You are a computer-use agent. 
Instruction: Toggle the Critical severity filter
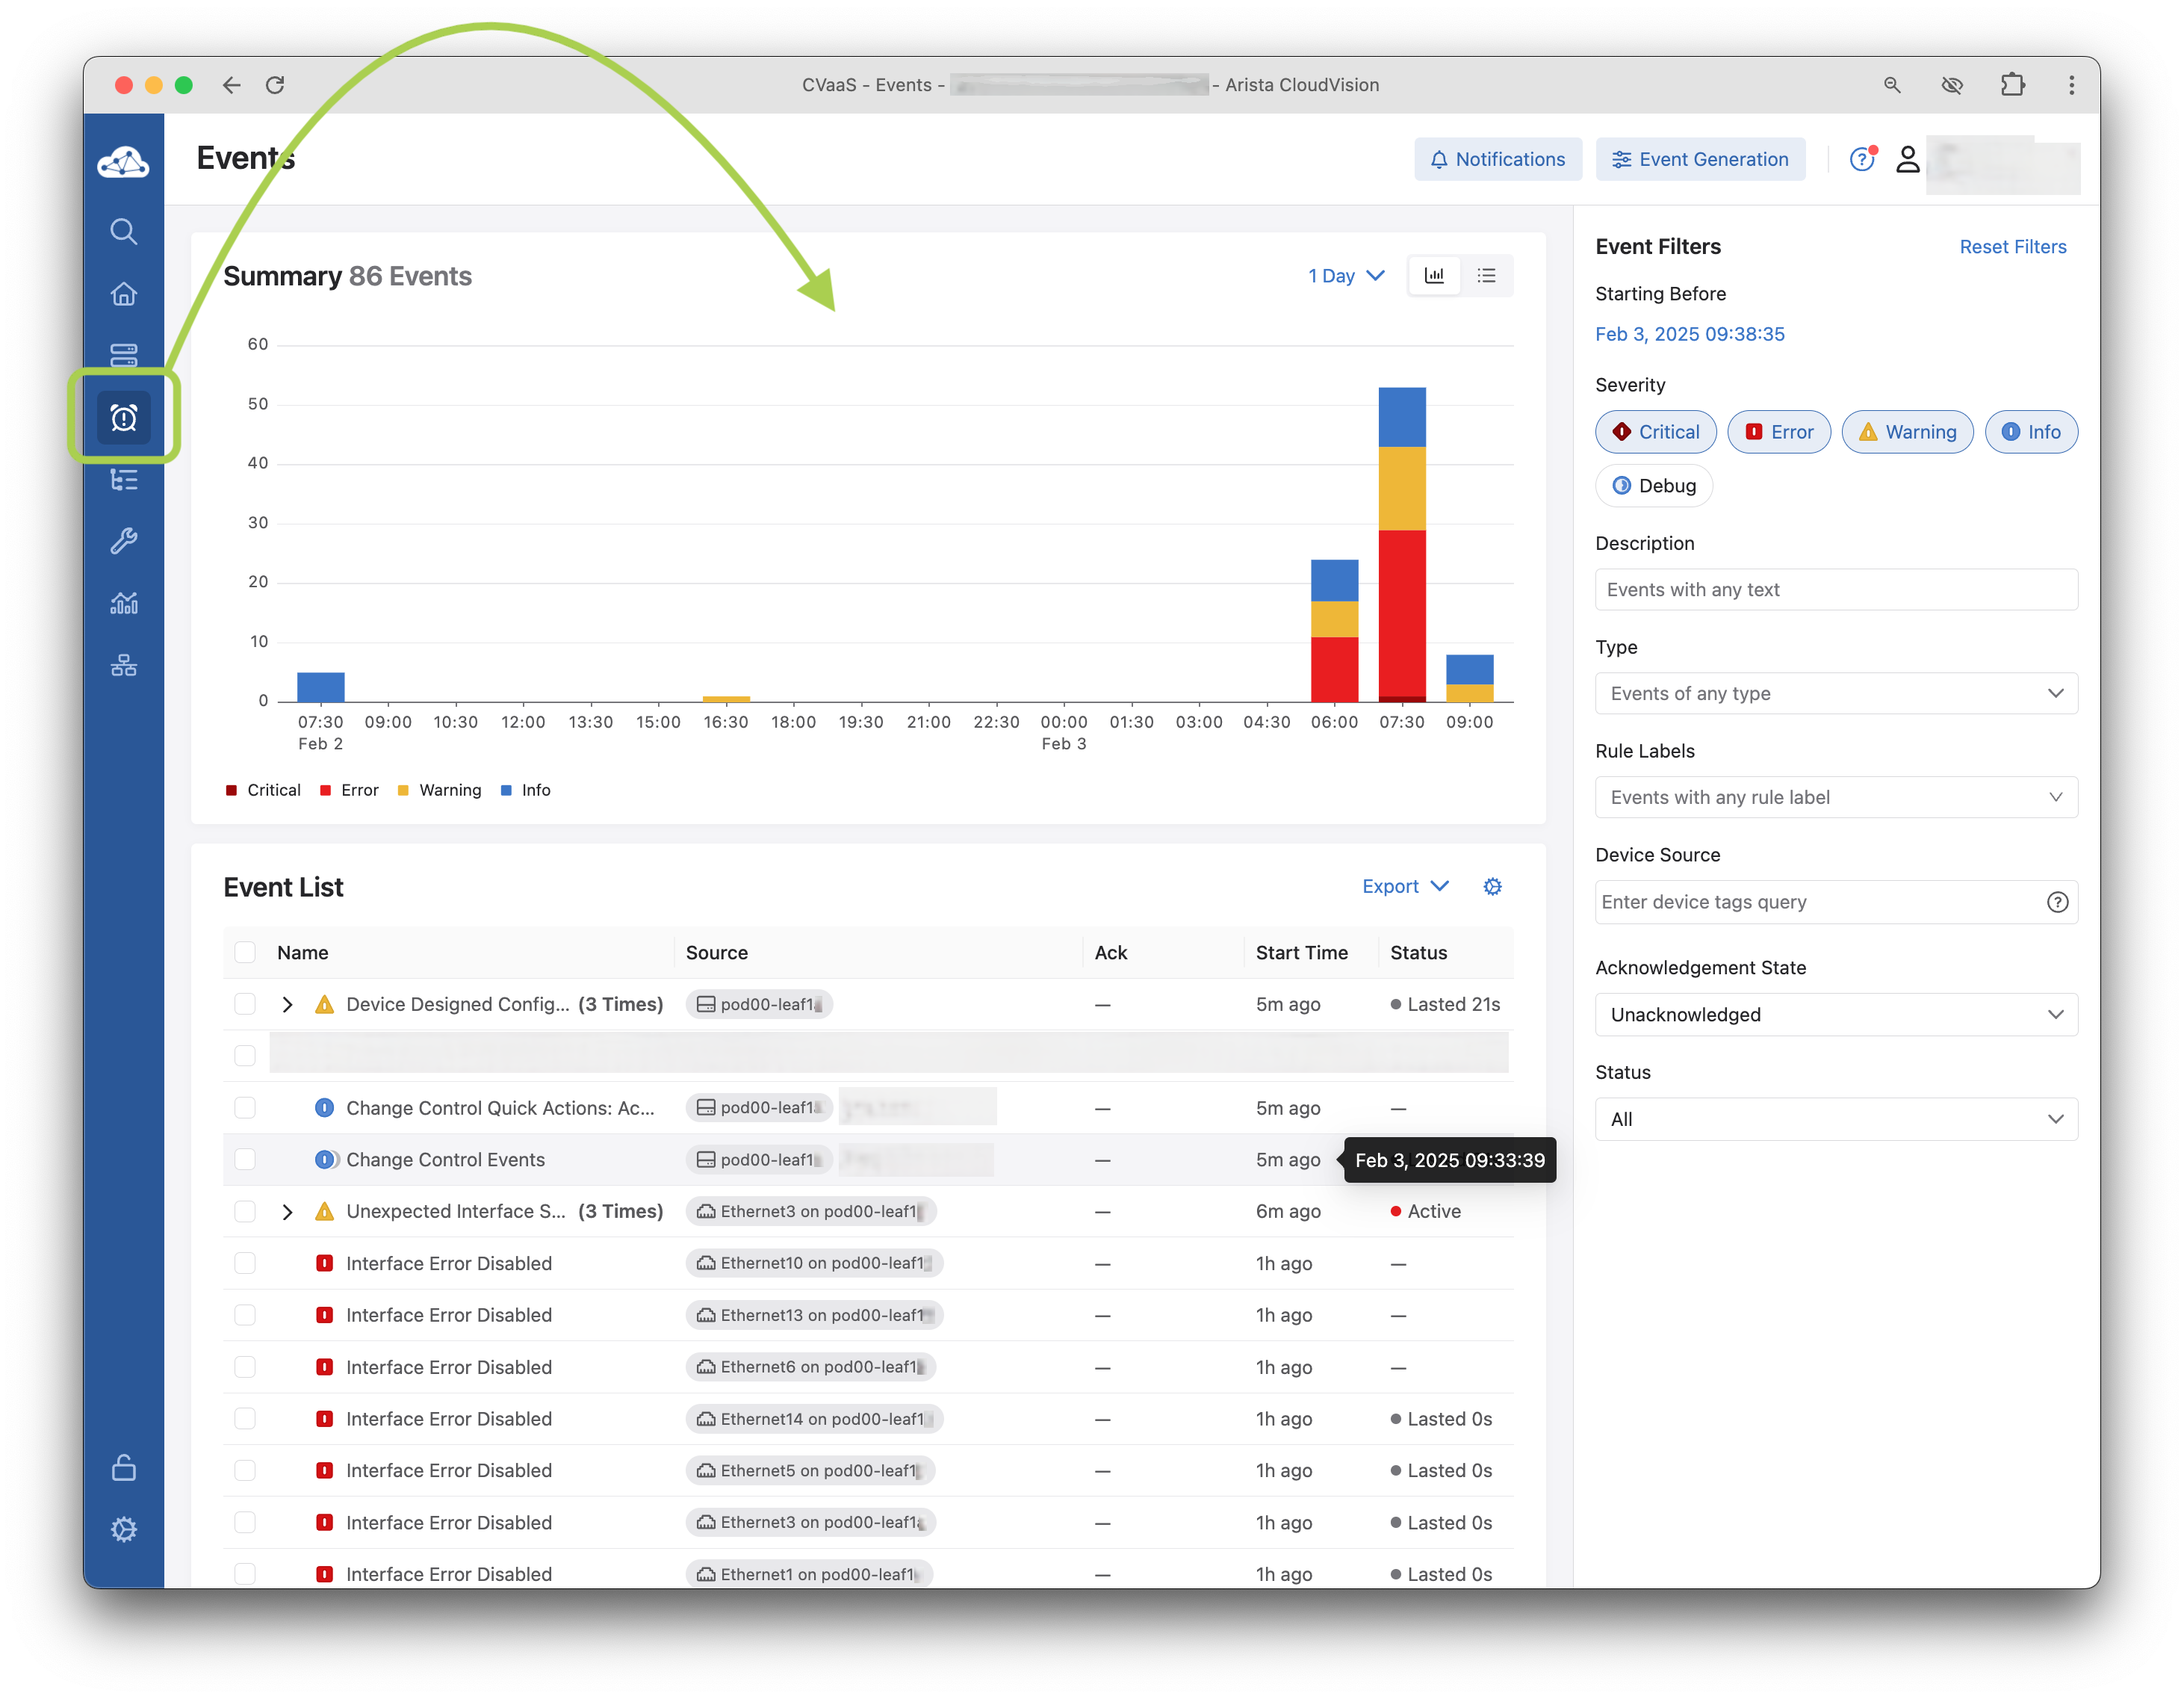click(1655, 432)
